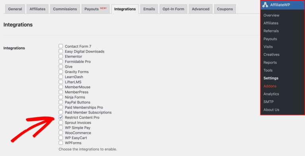The image size is (305, 156).
Task: Enable the Sprout Invoices integration
Action: (x=61, y=122)
